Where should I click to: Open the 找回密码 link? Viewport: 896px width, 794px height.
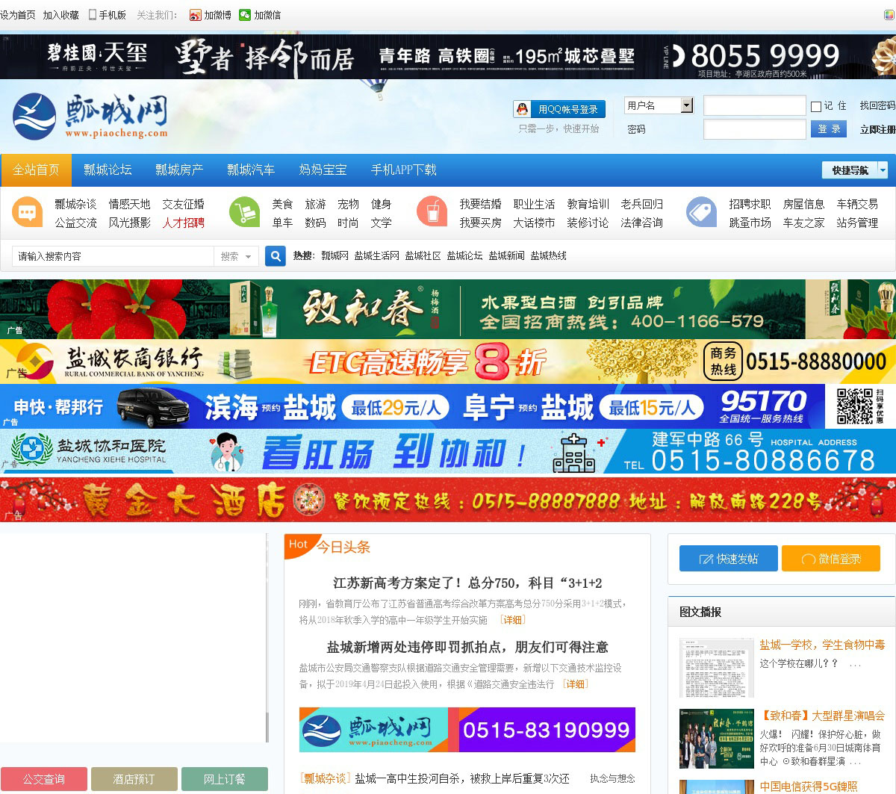(877, 106)
